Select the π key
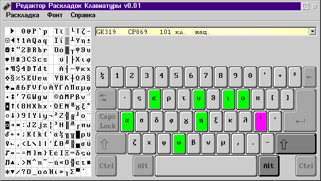This screenshot has height=181, width=321. (x=257, y=99)
